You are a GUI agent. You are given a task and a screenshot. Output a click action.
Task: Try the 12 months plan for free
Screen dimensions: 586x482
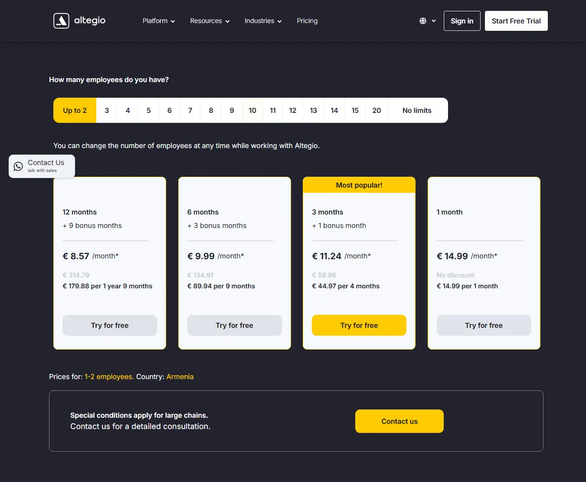[110, 325]
